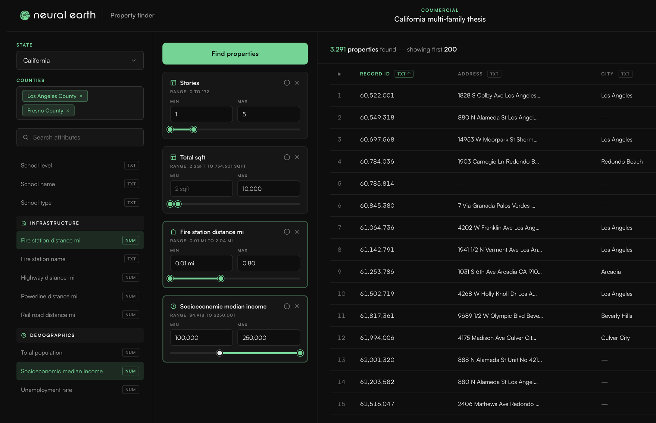Select the Unemployment rate attribute
This screenshot has width=656, height=423.
pos(80,390)
